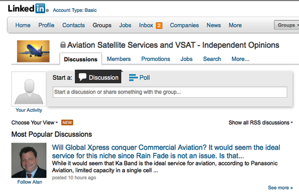Choose the Poll bar chart icon
Viewport: 299px width, 195px height.
coord(133,77)
